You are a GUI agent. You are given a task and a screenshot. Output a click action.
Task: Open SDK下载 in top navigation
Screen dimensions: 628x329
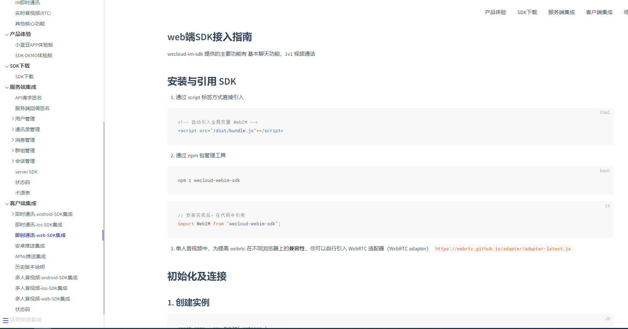point(527,12)
